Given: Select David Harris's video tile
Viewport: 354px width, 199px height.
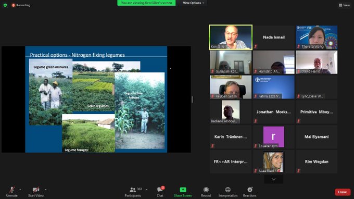Looking at the screenshot, I should point(317,62).
